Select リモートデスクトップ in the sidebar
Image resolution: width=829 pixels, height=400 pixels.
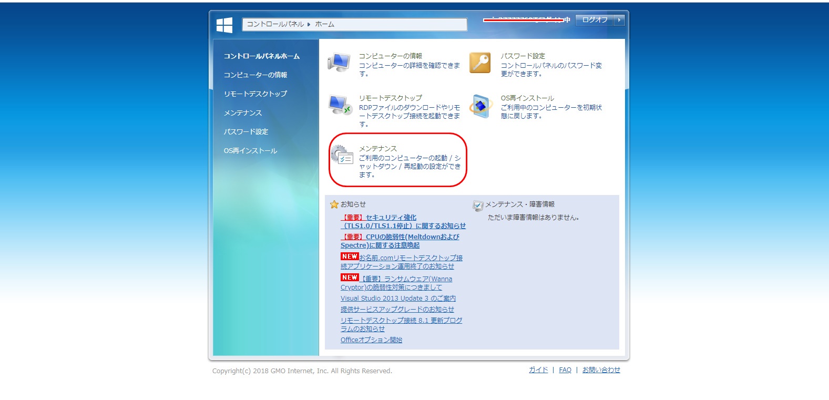click(x=255, y=94)
